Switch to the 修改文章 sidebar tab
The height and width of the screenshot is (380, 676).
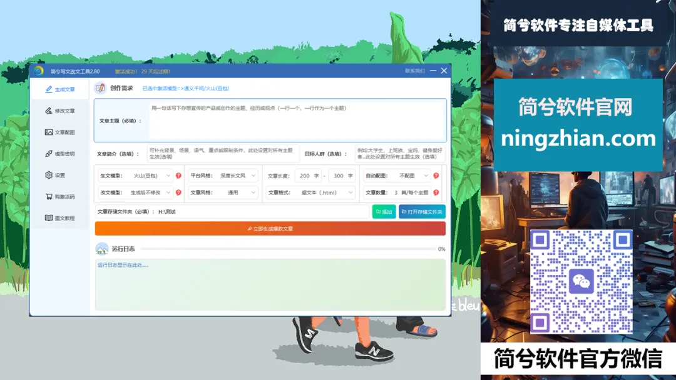(x=60, y=111)
